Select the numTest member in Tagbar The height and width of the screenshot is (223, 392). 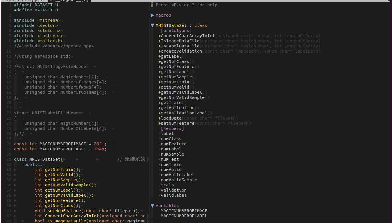tap(170, 159)
